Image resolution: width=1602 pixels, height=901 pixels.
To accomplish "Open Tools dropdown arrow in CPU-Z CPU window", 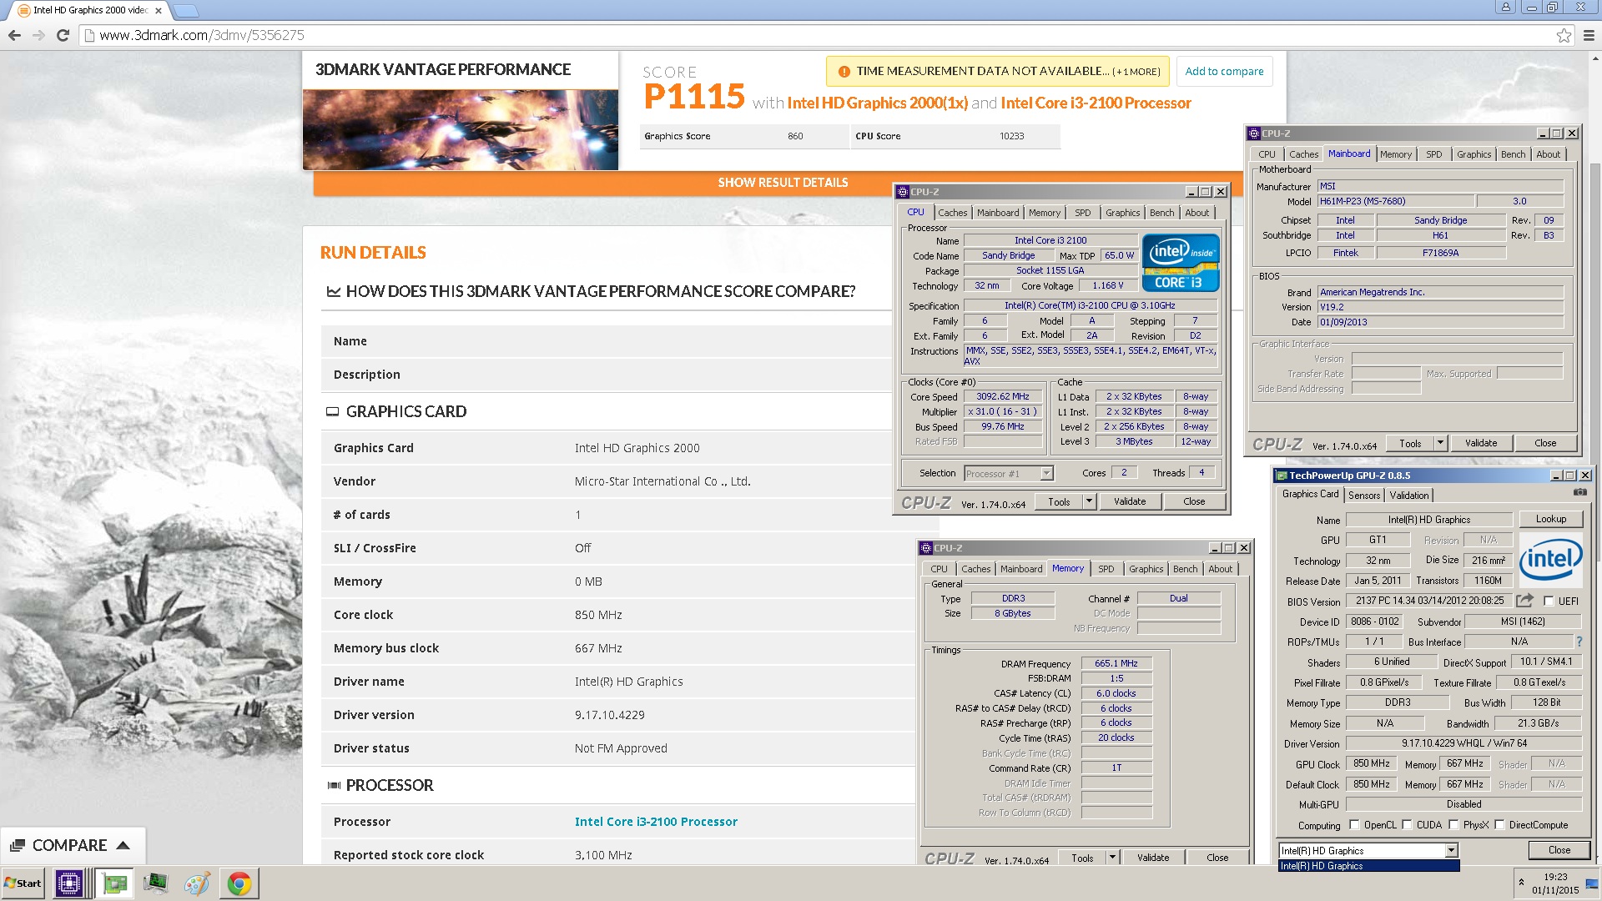I will tap(1089, 501).
